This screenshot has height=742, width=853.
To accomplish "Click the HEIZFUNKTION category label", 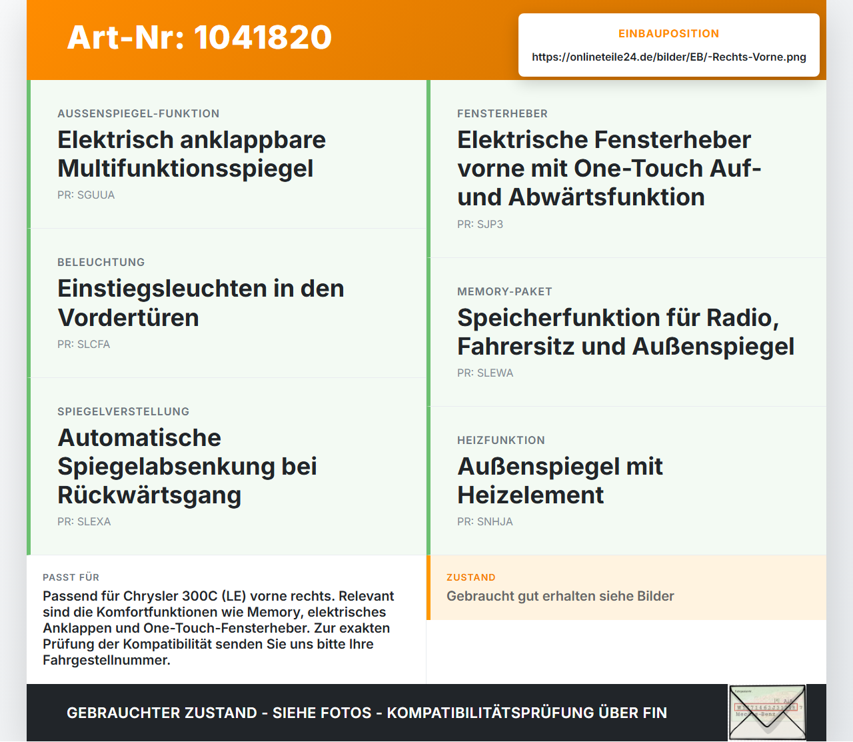I will coord(501,440).
